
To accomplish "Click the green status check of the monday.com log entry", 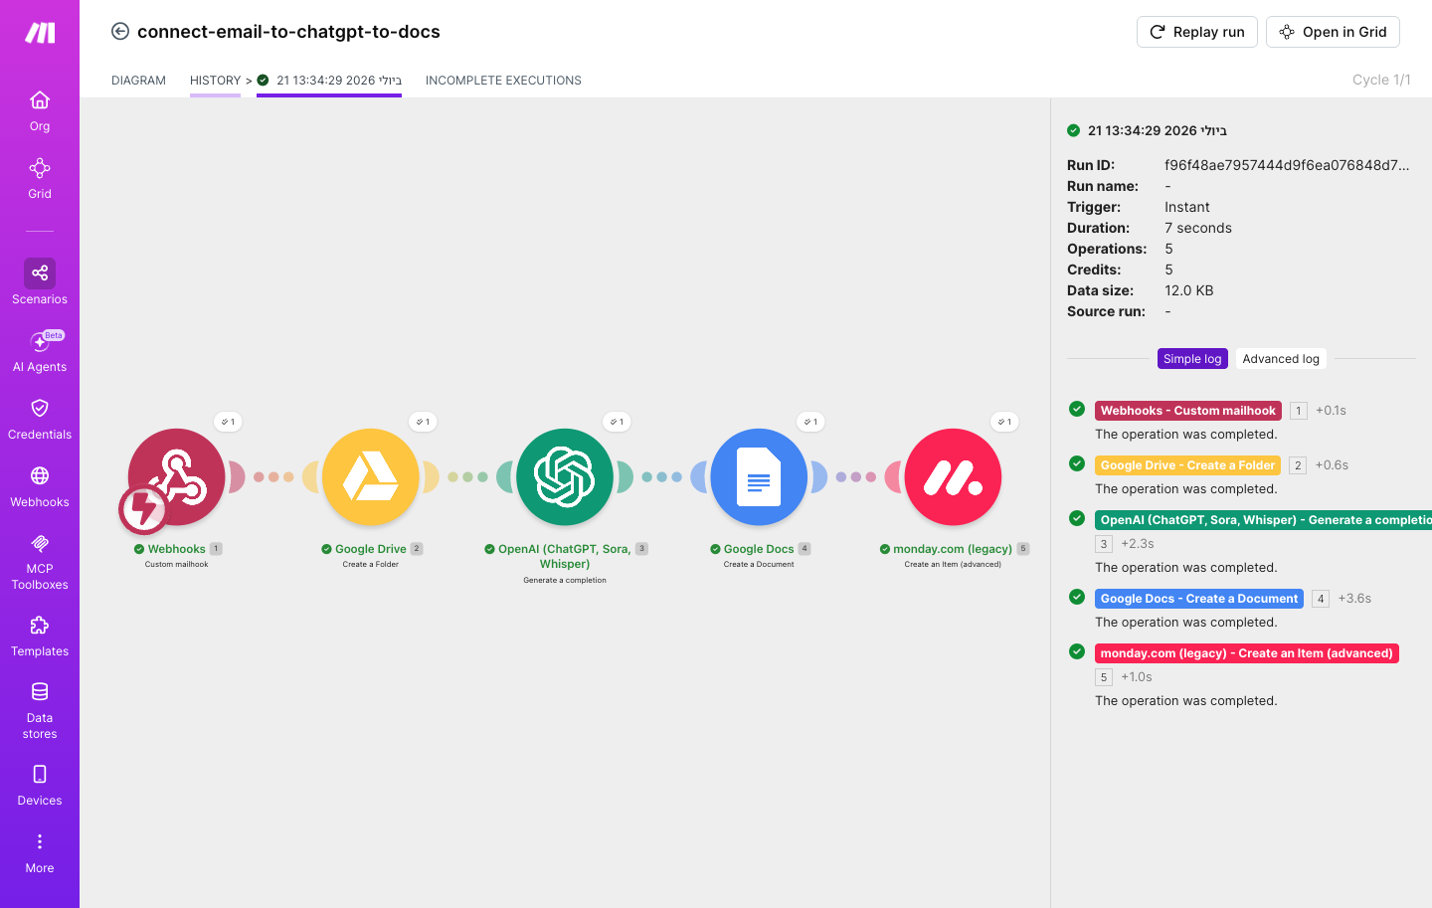I will click(1077, 651).
